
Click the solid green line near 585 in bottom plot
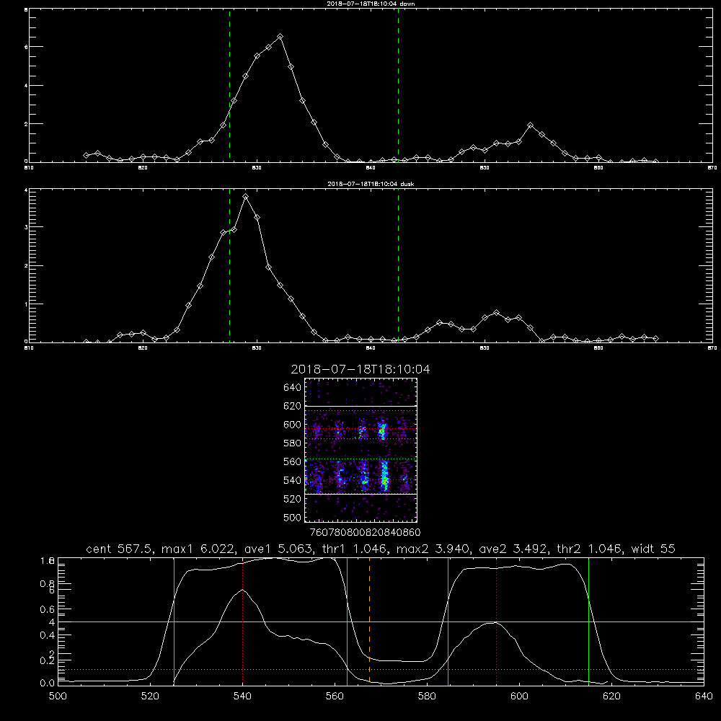point(448,621)
